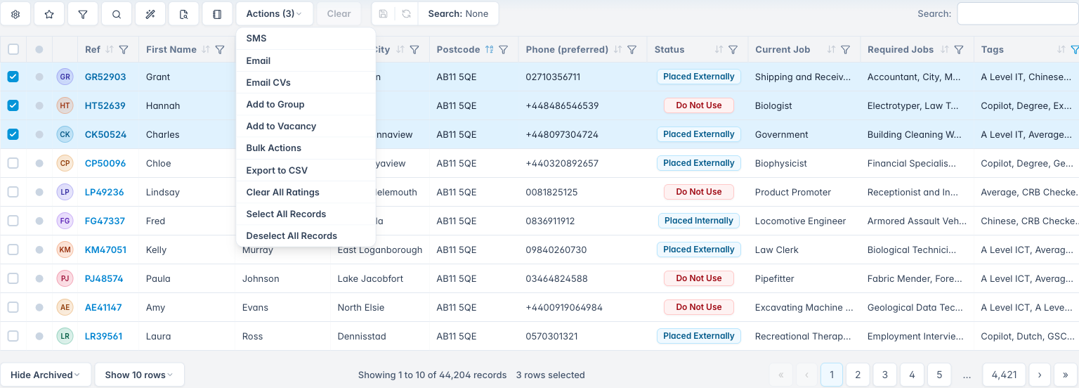Jump to last page 4,421
This screenshot has height=388, width=1079.
[x=1004, y=375]
